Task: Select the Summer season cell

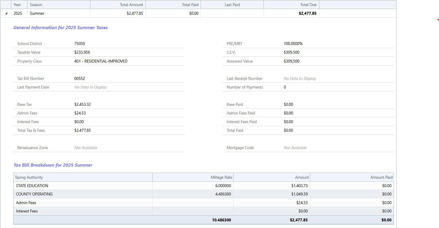Action: 37,13
